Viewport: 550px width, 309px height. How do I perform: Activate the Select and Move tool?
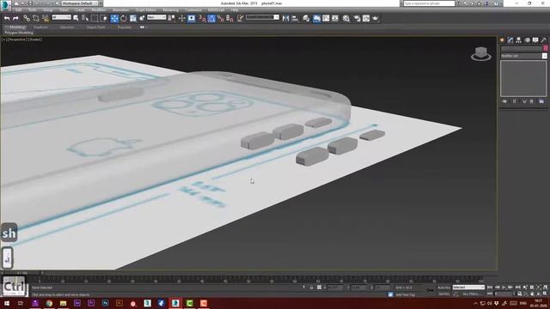pos(114,18)
